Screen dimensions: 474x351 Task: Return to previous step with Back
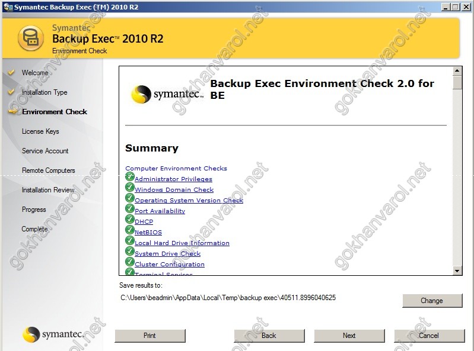(269, 336)
